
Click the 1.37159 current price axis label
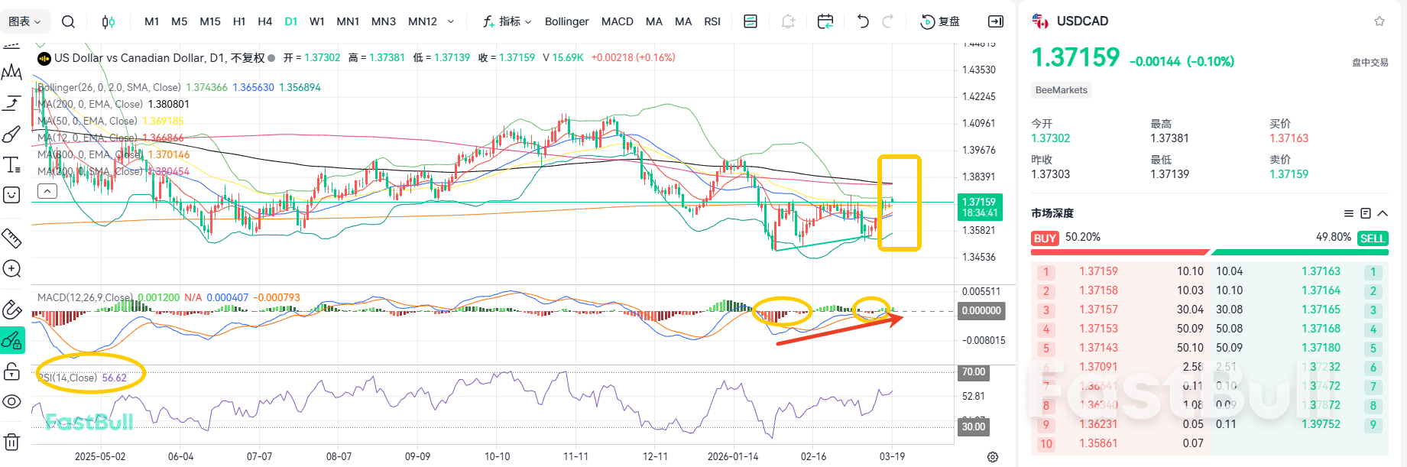(x=979, y=202)
